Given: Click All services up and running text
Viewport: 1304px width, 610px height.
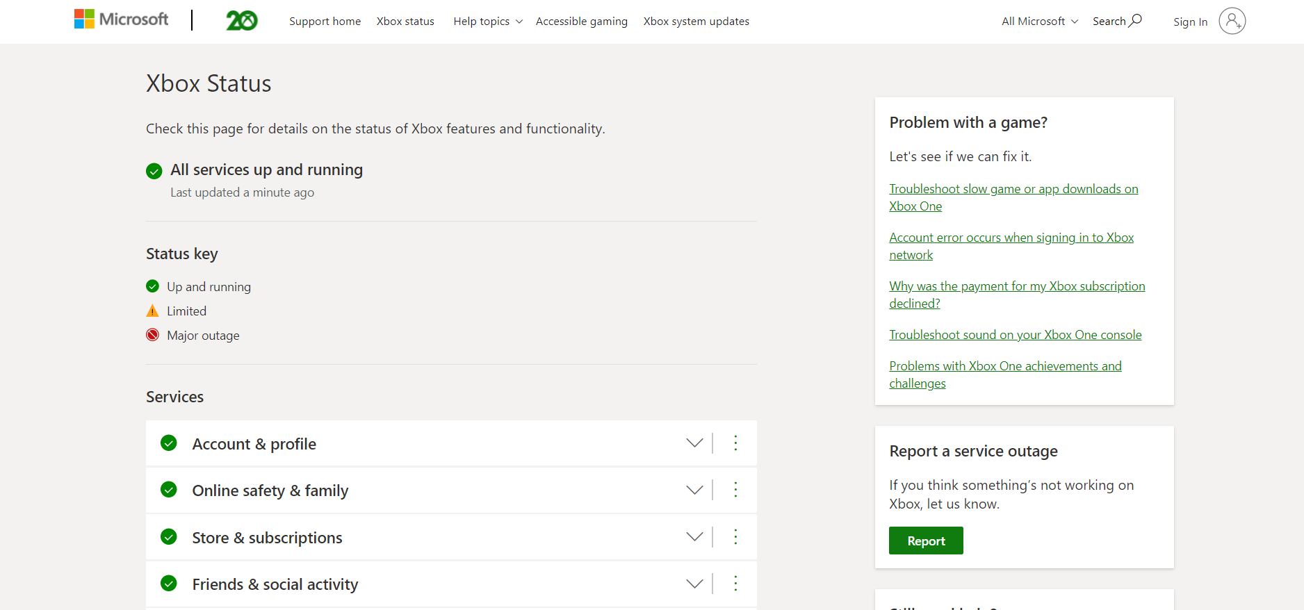Looking at the screenshot, I should (267, 170).
